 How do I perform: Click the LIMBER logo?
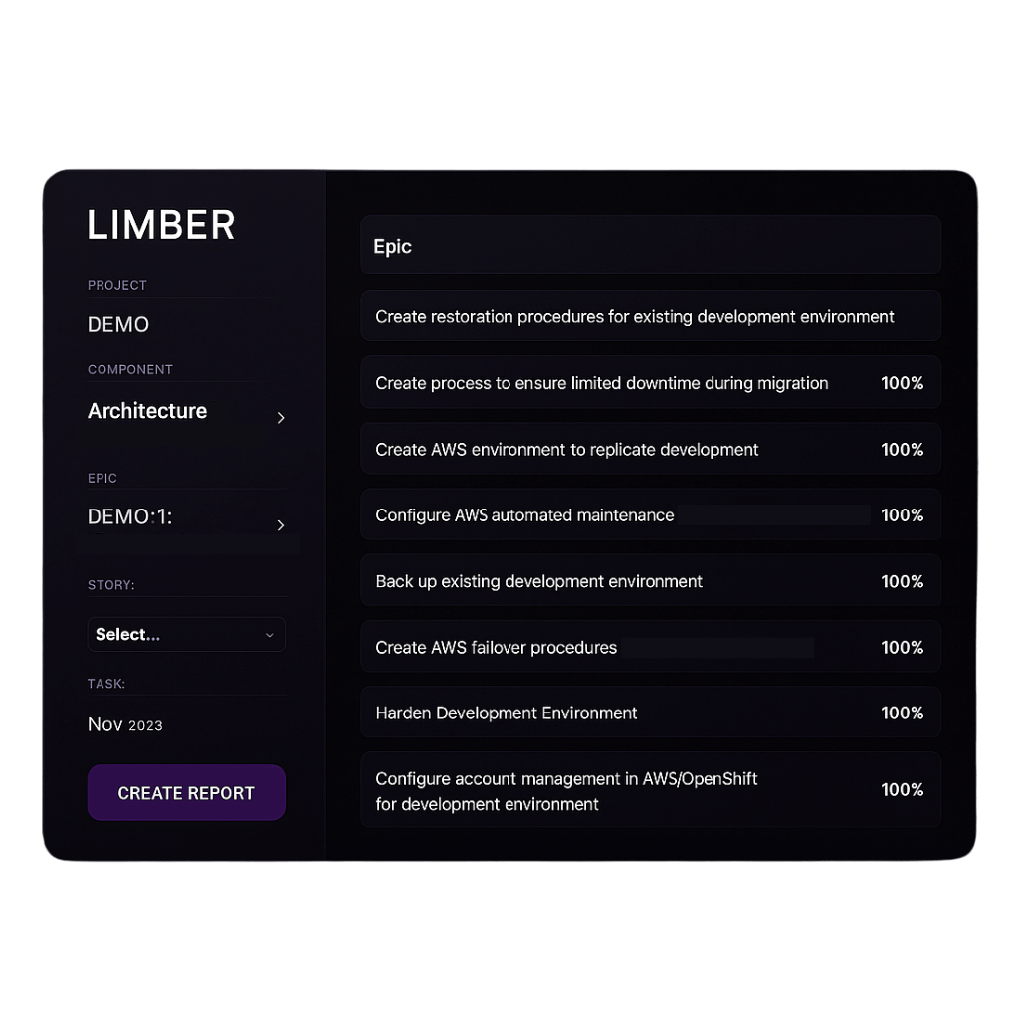(161, 226)
